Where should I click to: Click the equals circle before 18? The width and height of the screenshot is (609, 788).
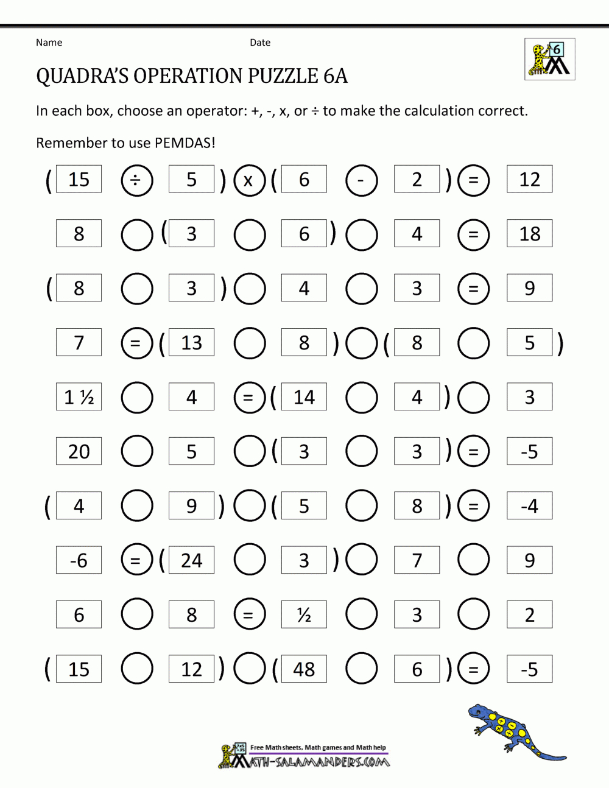(x=474, y=234)
